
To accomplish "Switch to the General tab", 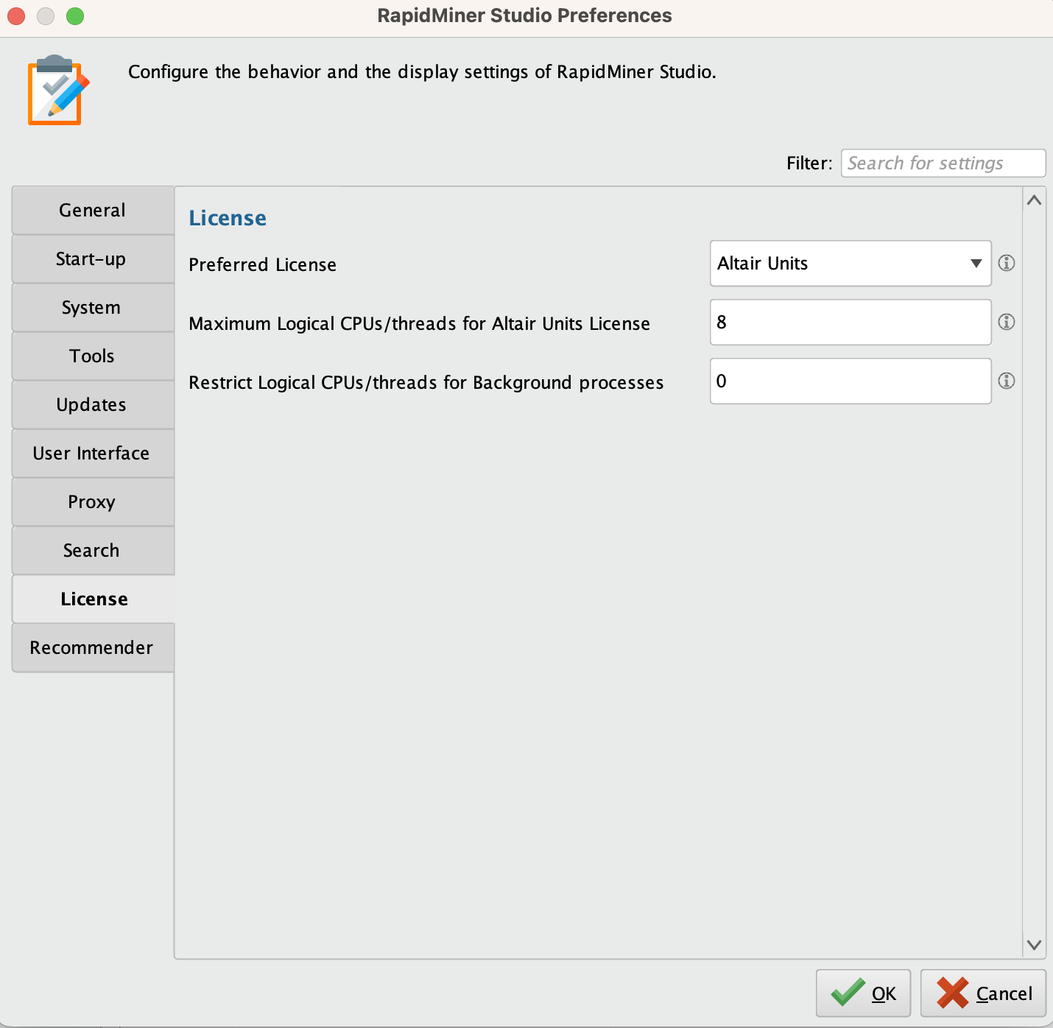I will coord(93,211).
